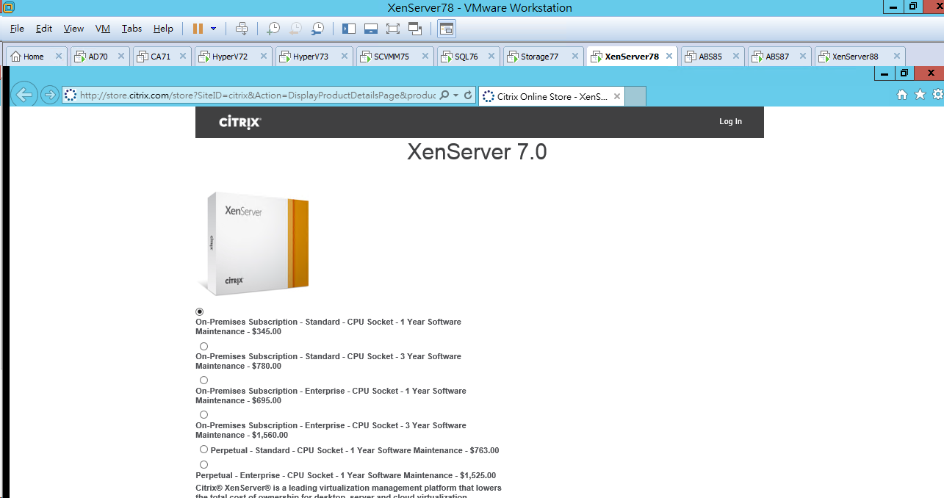
Task: Switch to the HyperV73 VM tab
Action: tap(314, 57)
